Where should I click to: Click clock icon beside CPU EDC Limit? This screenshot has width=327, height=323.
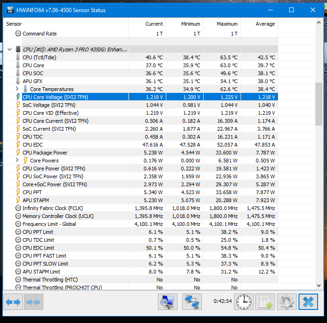tap(18, 247)
